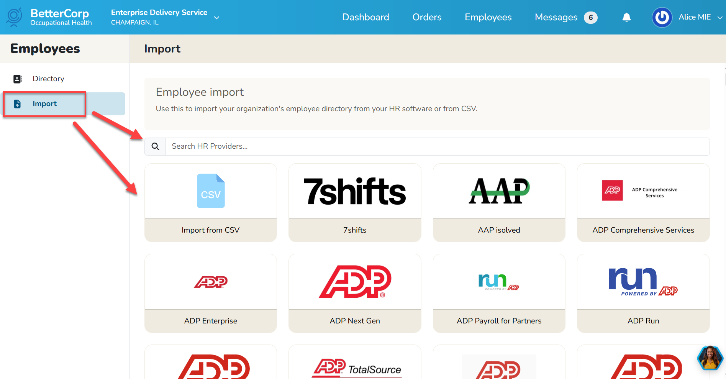Viewport: 726px width, 379px height.
Task: Select the ADP Next Gen label
Action: click(355, 321)
